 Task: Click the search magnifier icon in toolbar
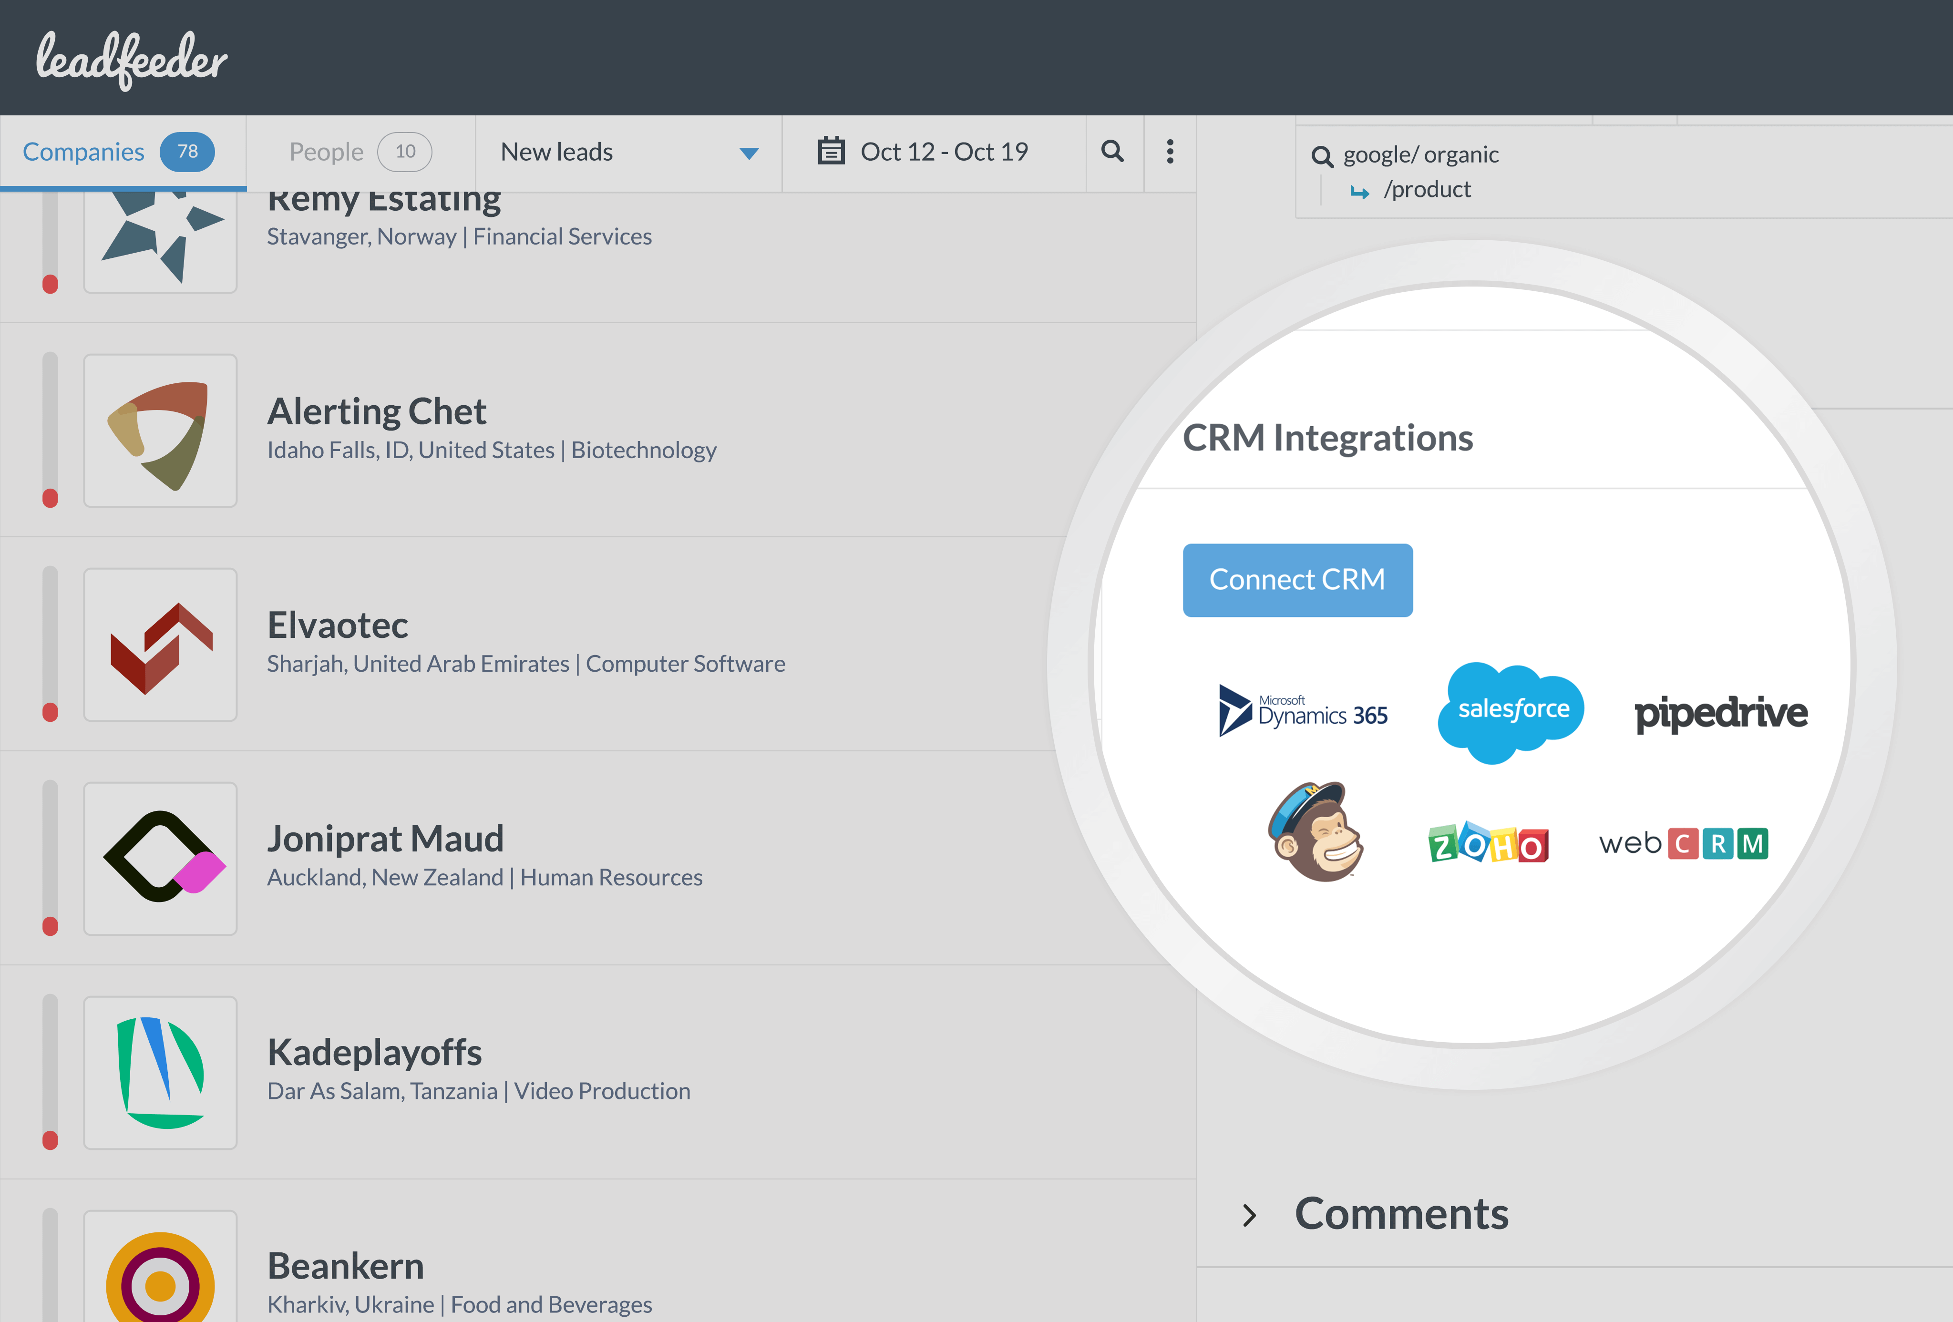[1113, 151]
